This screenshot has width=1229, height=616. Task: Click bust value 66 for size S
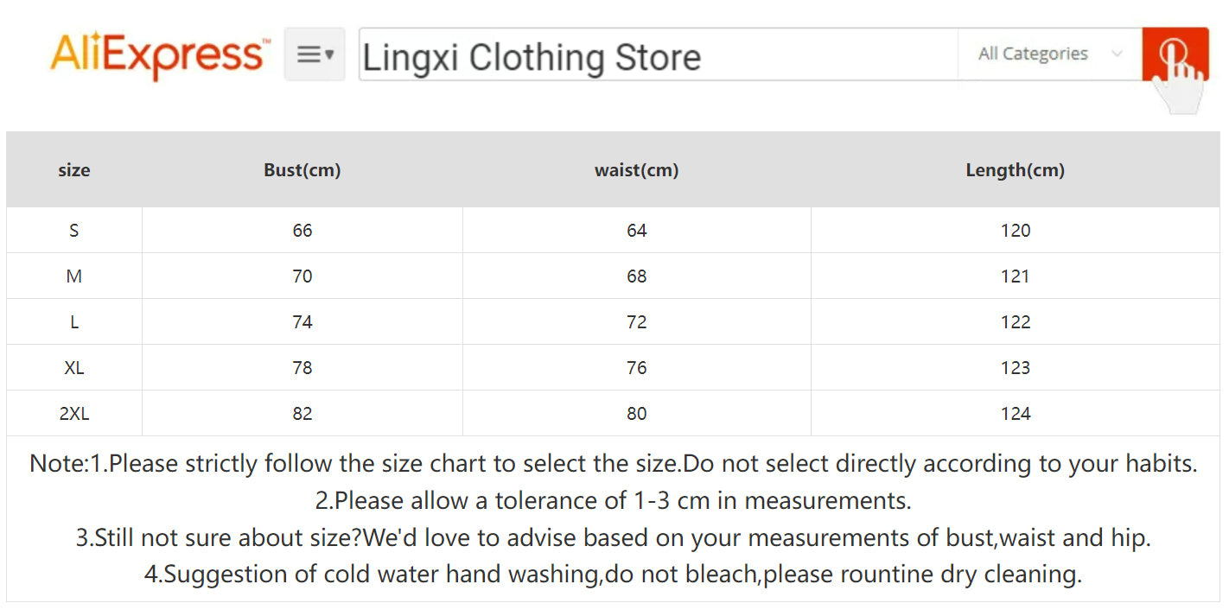point(302,231)
